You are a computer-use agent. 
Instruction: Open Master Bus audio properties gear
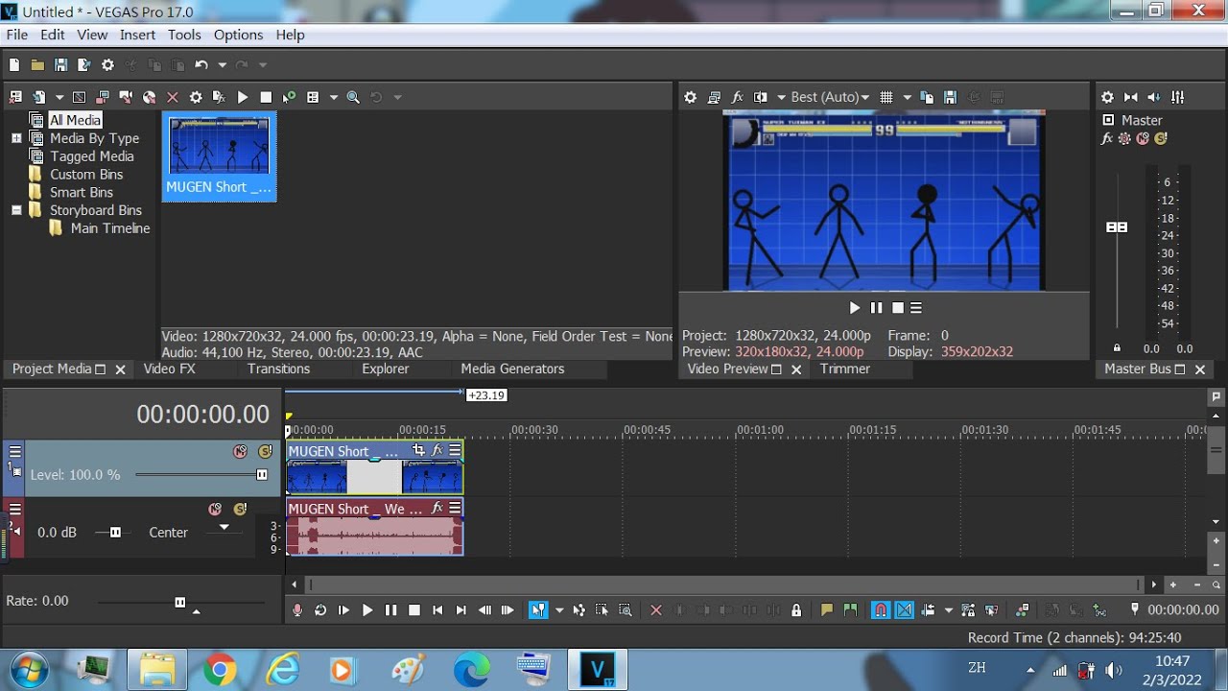click(1107, 97)
